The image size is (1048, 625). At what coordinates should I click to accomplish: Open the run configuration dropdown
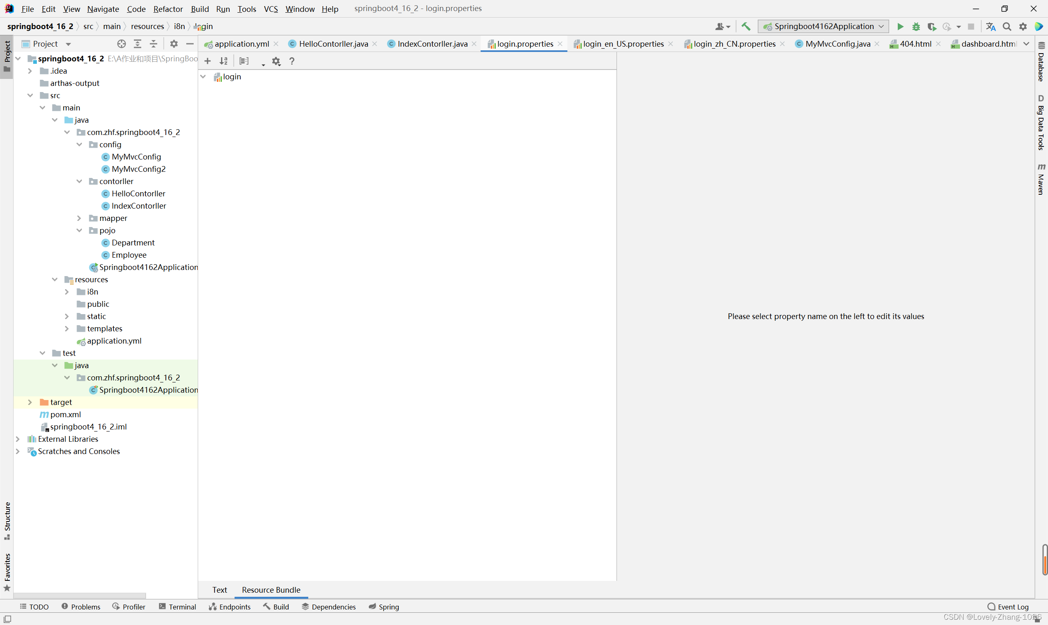tap(881, 26)
